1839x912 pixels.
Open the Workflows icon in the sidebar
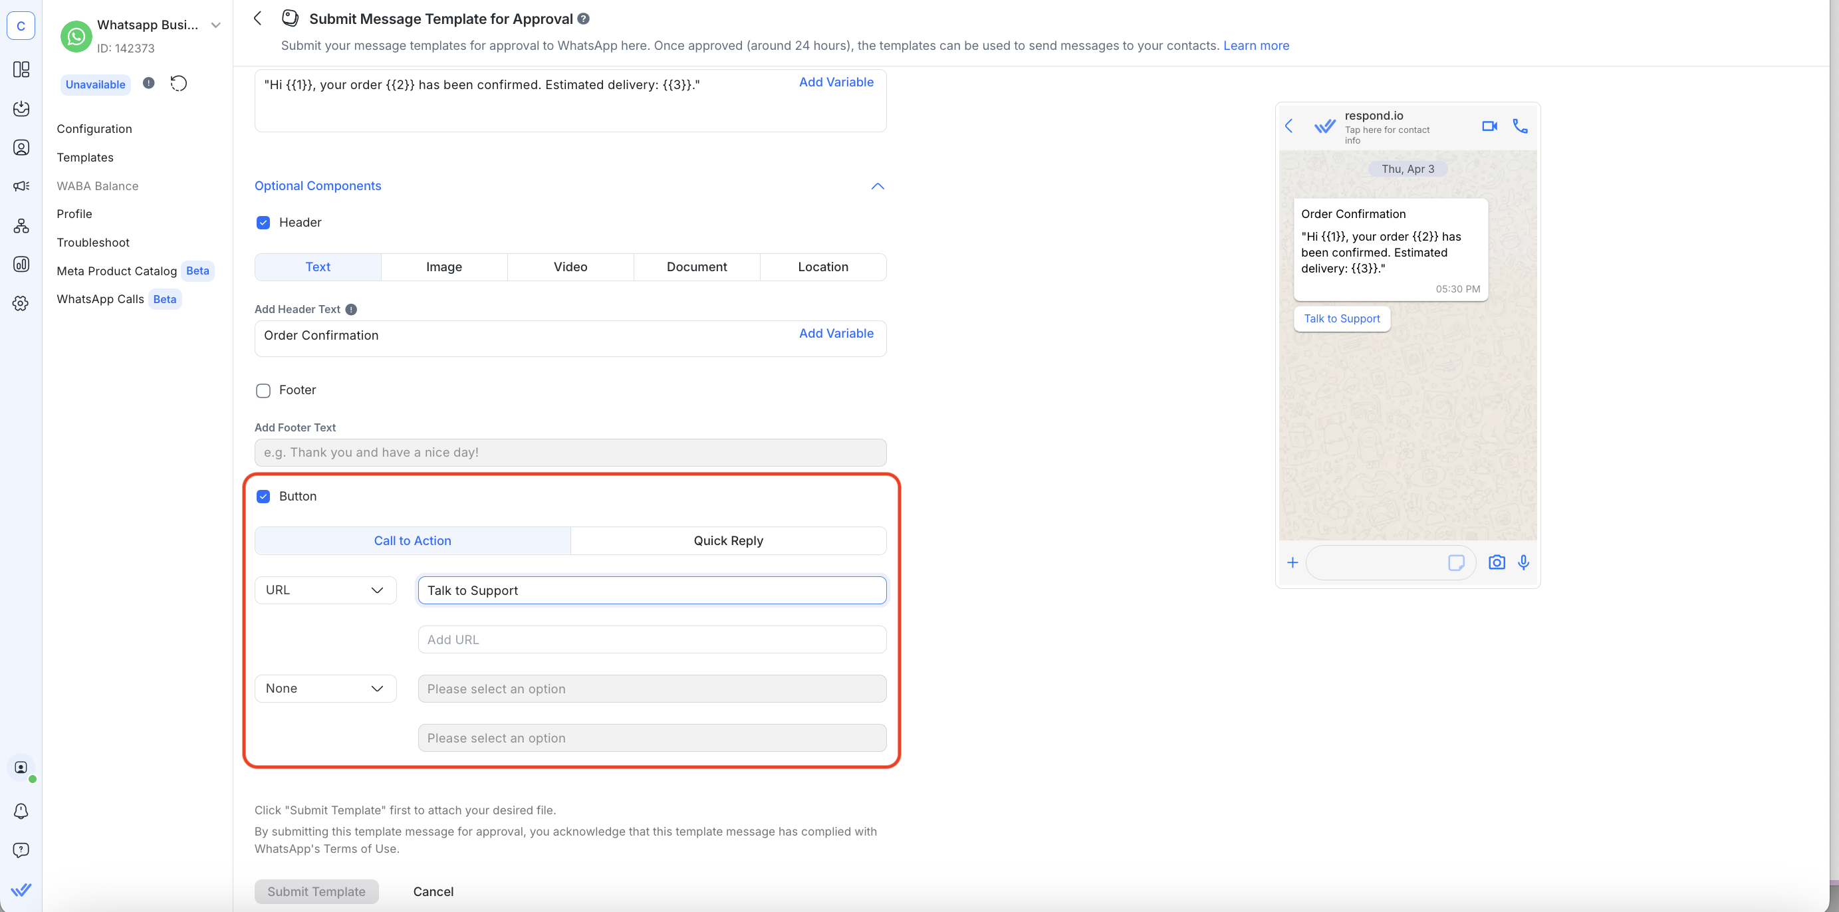pyautogui.click(x=21, y=226)
